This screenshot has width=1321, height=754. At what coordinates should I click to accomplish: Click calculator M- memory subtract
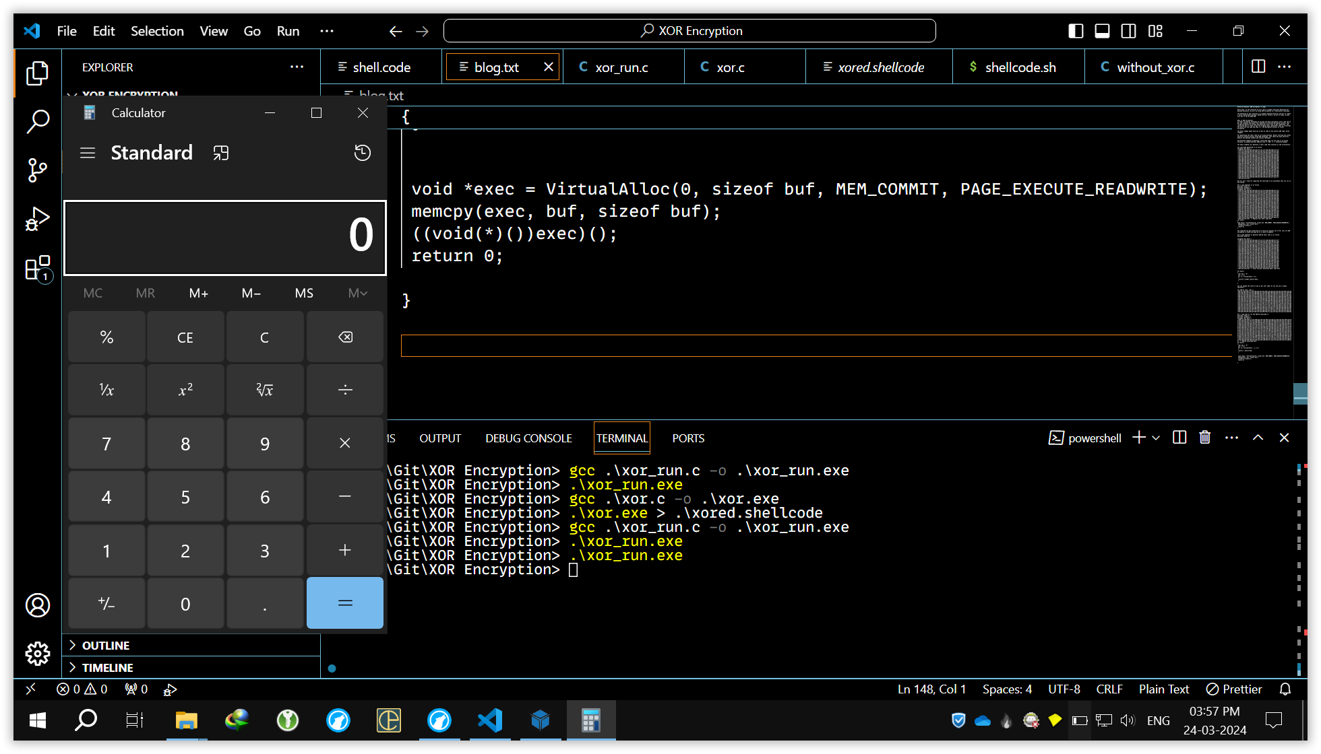251,293
